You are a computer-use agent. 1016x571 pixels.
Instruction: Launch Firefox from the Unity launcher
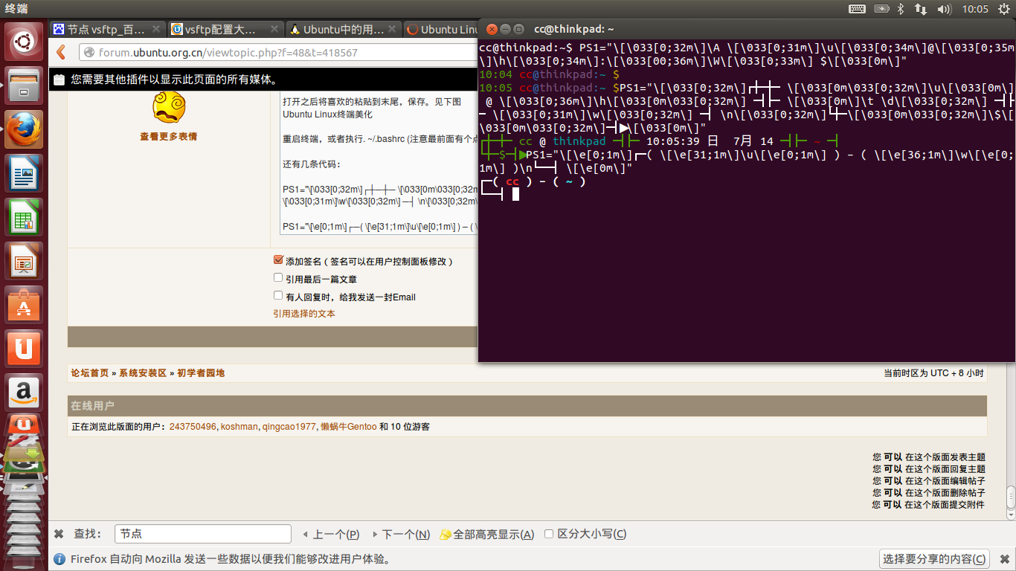pos(24,130)
